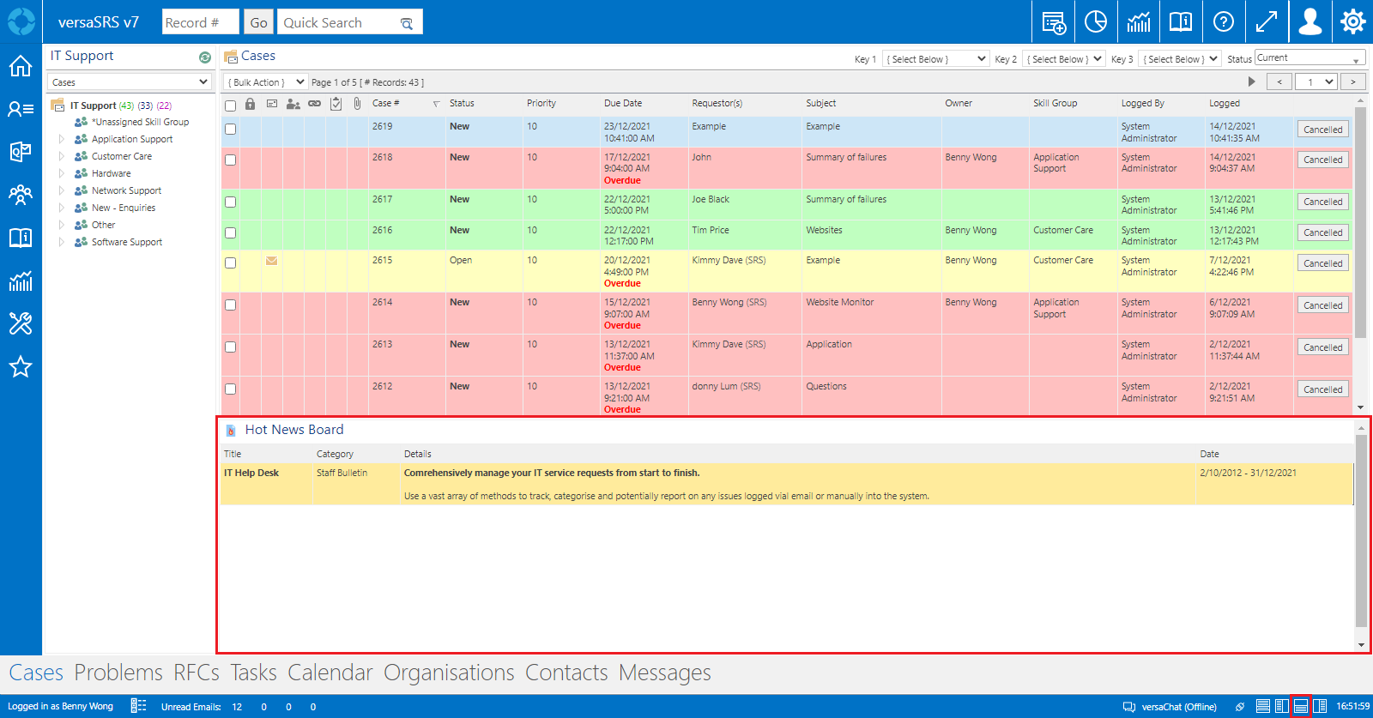Tick the checkbox for case 2619
This screenshot has height=718, width=1373.
pos(230,129)
